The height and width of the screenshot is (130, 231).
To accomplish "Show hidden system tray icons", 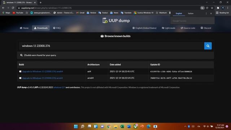I will (x=185, y=126).
